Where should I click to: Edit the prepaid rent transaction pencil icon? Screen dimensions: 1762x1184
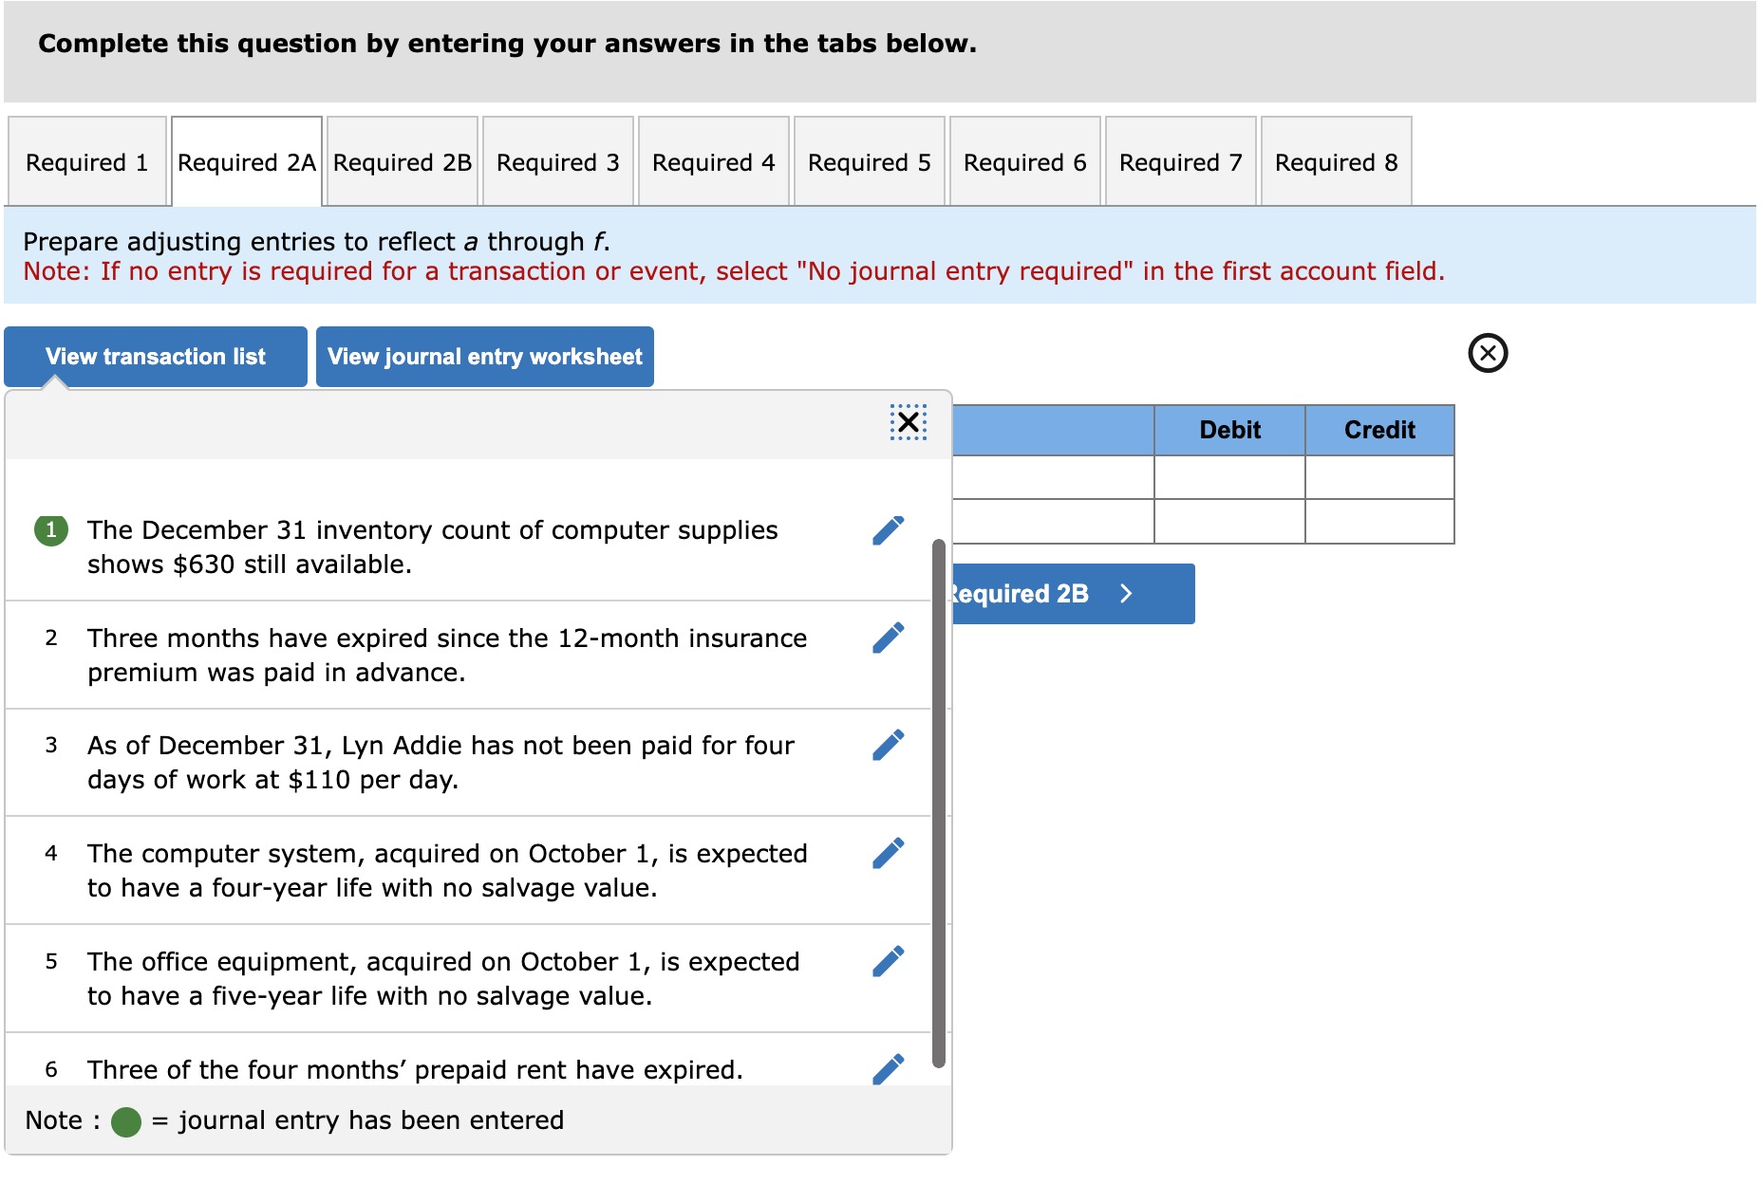click(x=889, y=1067)
